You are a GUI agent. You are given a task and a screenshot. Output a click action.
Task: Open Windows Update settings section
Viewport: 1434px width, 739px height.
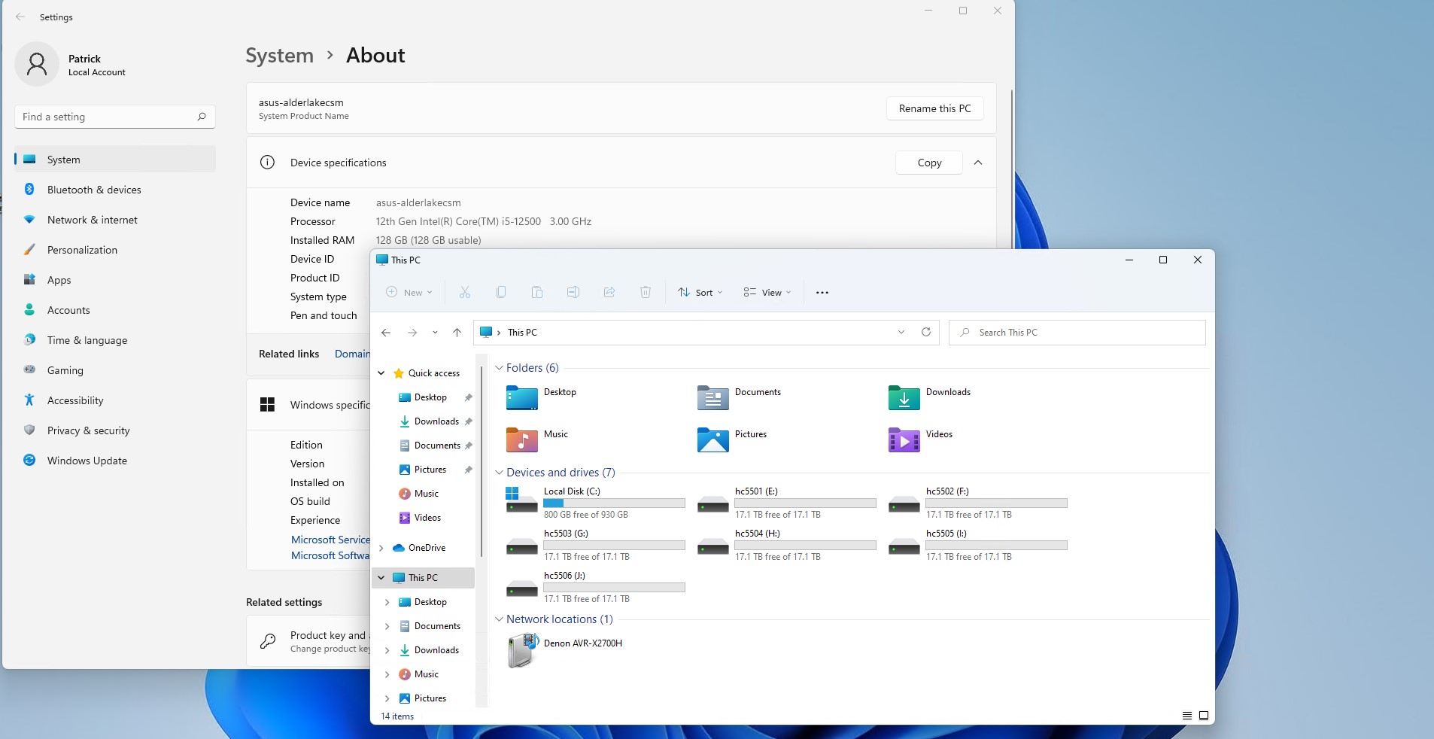(87, 461)
